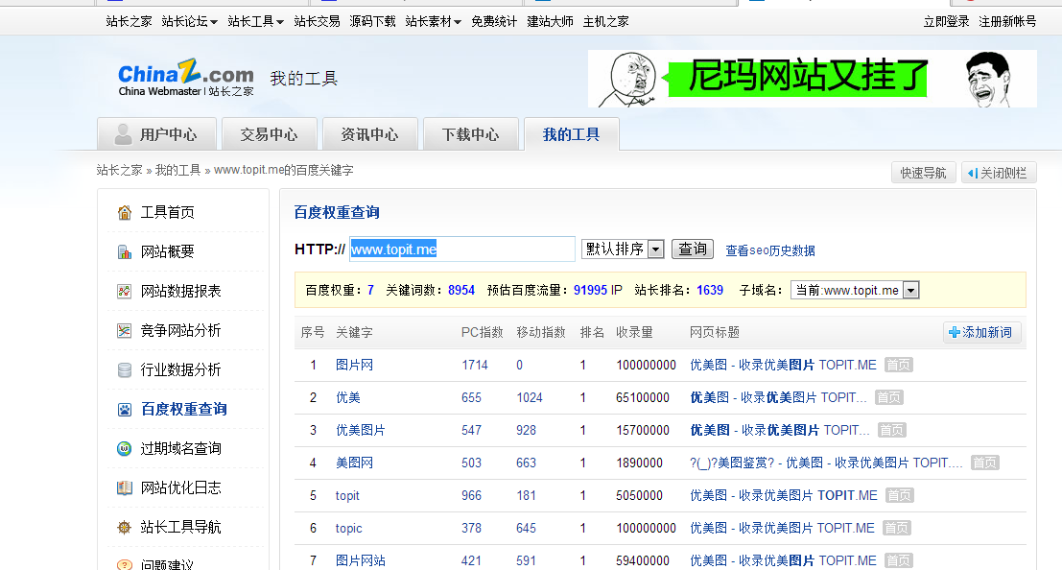
Task: Click the 网站数据报表 icon in sidebar
Action: [125, 292]
